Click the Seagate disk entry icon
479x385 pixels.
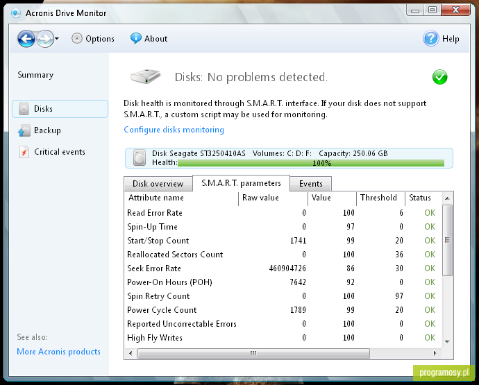tap(140, 158)
